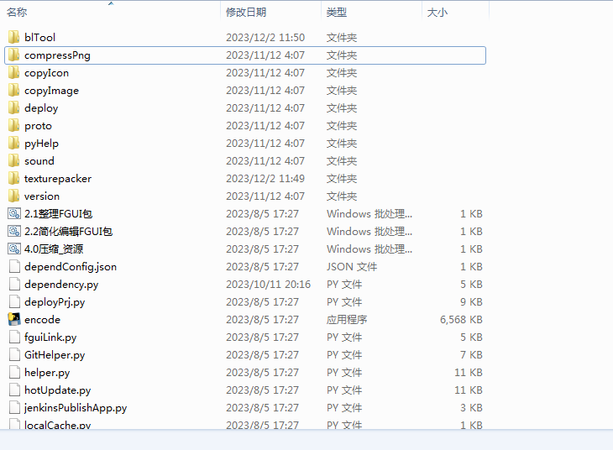Select the 2.2简化编辑FGUI包 batch file name
Image resolution: width=613 pixels, height=450 pixels.
pos(68,232)
